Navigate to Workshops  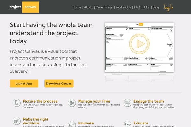[123, 7]
